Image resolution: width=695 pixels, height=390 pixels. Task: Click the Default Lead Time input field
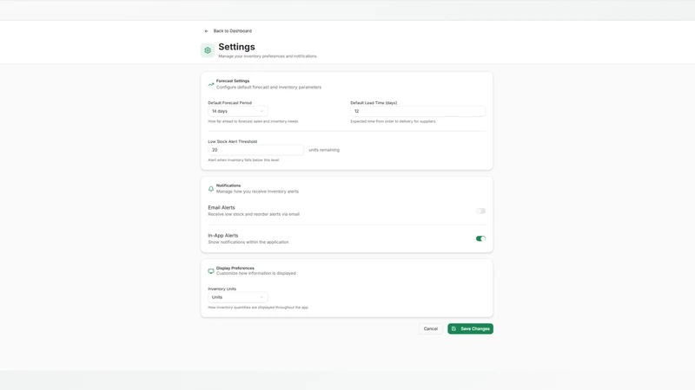(418, 112)
